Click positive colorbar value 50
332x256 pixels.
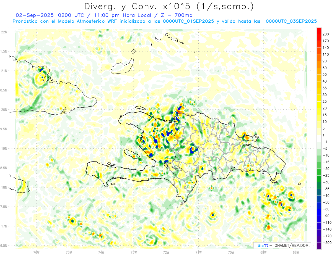pos(325,75)
